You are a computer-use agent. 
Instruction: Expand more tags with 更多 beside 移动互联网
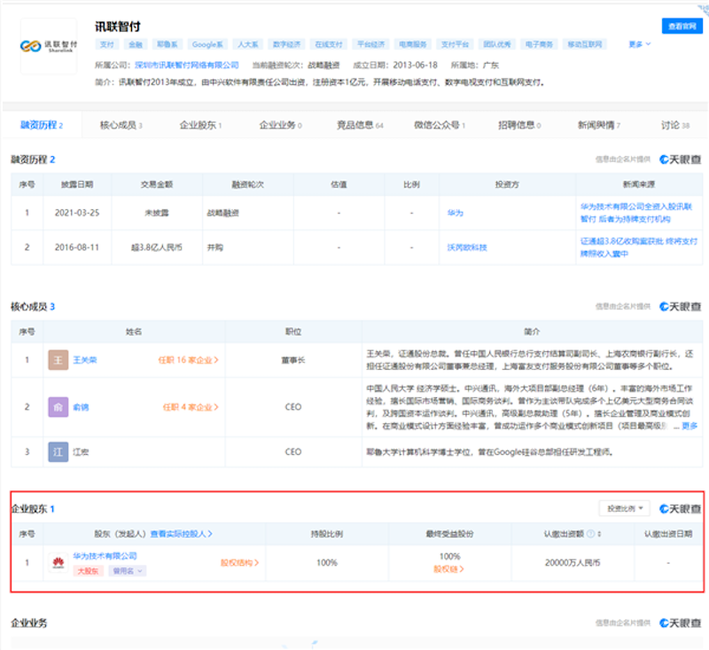pos(639,44)
